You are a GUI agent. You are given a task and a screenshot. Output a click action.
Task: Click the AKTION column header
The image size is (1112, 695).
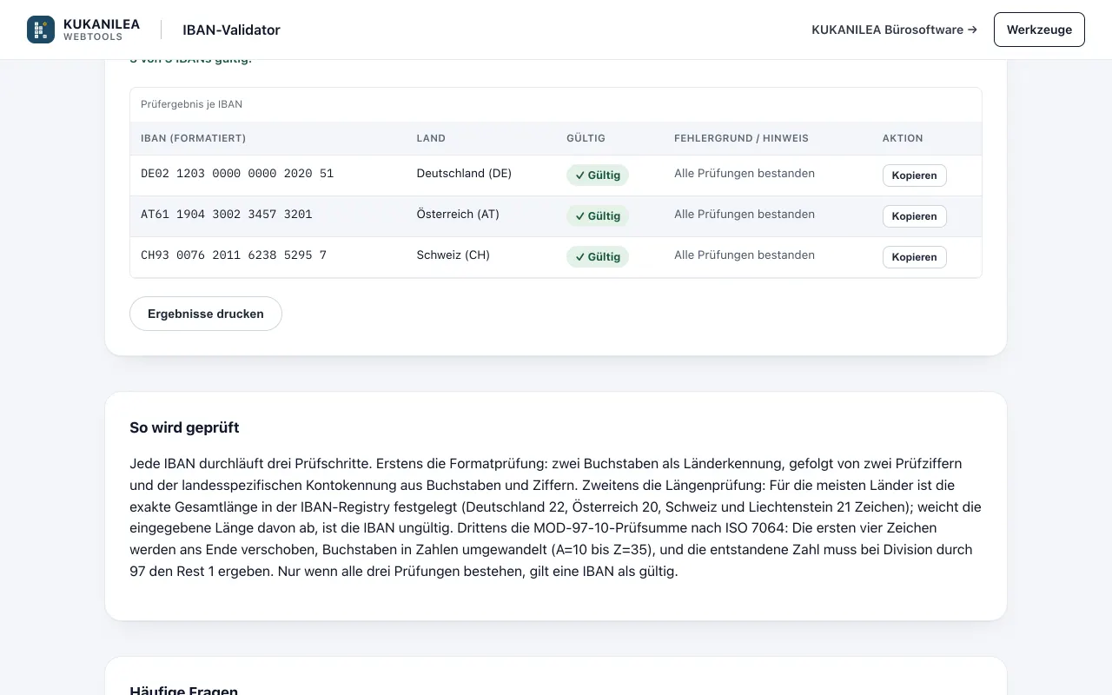pos(903,138)
